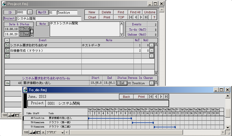Open Td for システム要求お打ち合わせ event
Screen dimensions: 232x136
7,45
